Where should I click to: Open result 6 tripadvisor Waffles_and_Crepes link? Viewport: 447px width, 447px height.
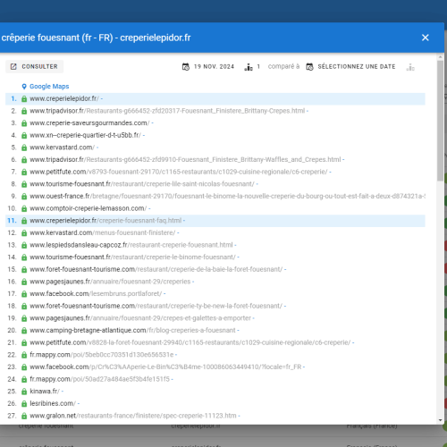pyautogui.click(x=185, y=160)
